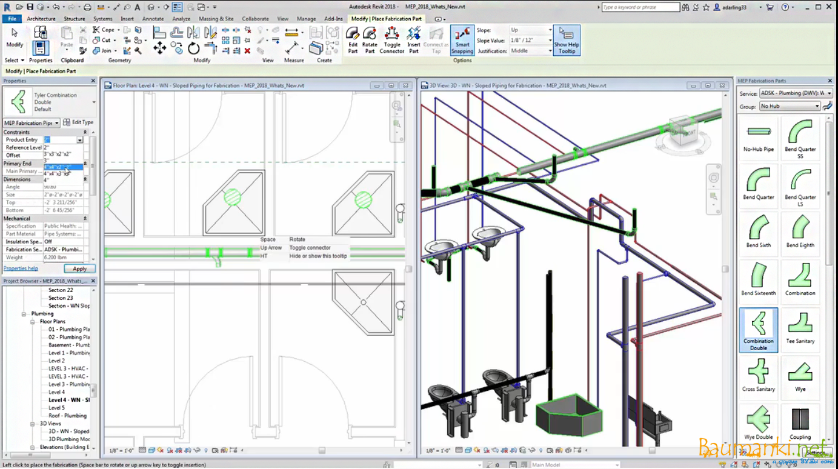Toggle Show Help Tooltip button
This screenshot has height=469, width=838.
pos(567,40)
